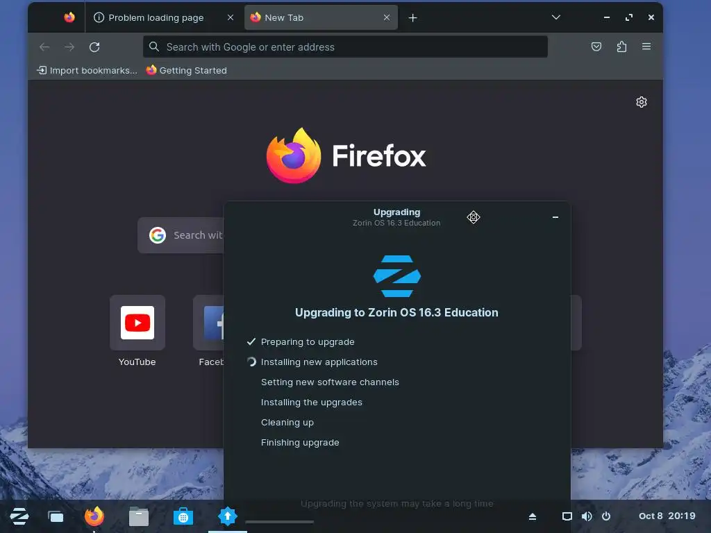Click Import bookmarks toolbar item
The height and width of the screenshot is (533, 711).
pos(87,70)
